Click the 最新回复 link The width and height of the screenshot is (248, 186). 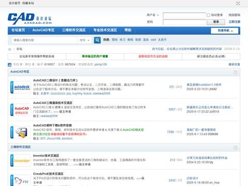pyautogui.click(x=234, y=65)
